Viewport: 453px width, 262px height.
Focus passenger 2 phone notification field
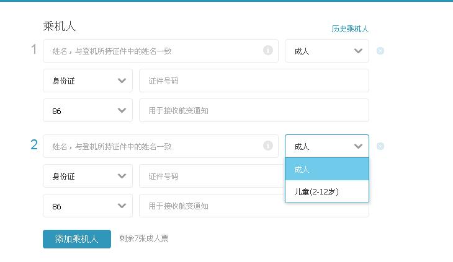212,206
